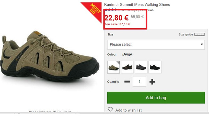Click the heart wish list icon
Image resolution: width=209 pixels, height=134 pixels.
110,110
